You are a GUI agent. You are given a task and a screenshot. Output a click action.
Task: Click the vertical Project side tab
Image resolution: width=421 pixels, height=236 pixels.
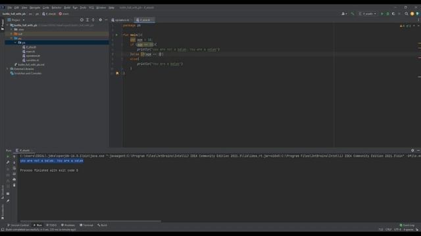pos(3,25)
